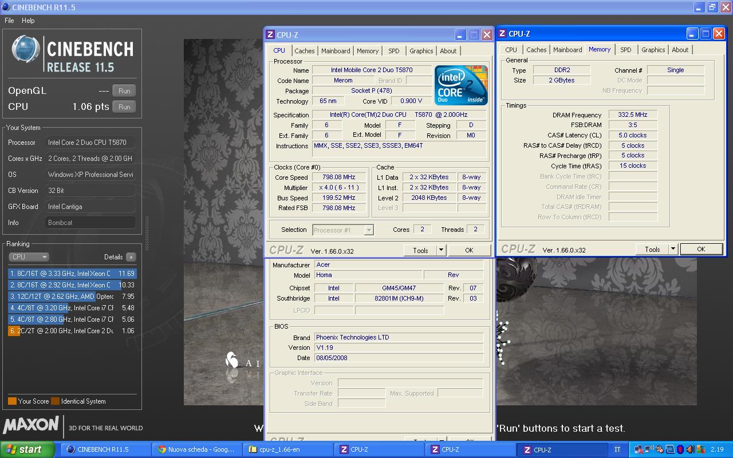Screen dimensions: 733x458
Task: Switch to CPU tab in Memory window
Action: tap(511, 50)
